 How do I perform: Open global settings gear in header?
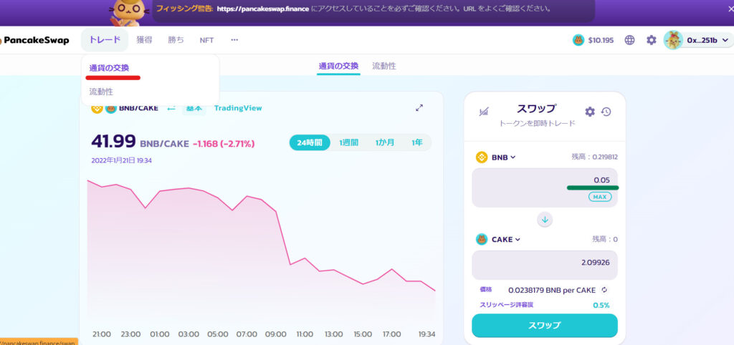pyautogui.click(x=651, y=40)
